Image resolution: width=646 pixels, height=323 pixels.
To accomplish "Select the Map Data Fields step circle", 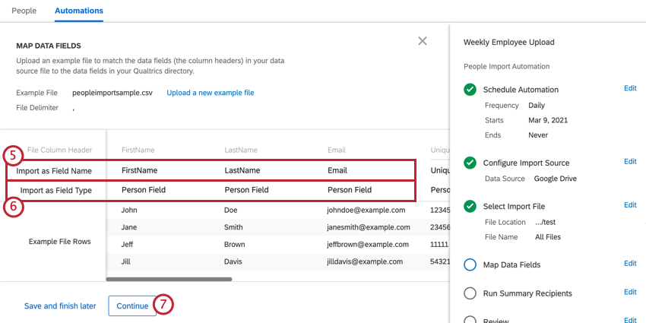I will tap(470, 264).
